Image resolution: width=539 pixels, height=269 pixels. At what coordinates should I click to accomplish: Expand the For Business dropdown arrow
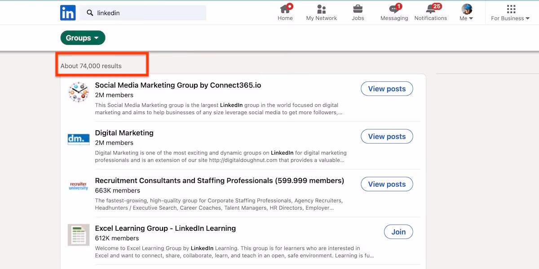click(528, 18)
